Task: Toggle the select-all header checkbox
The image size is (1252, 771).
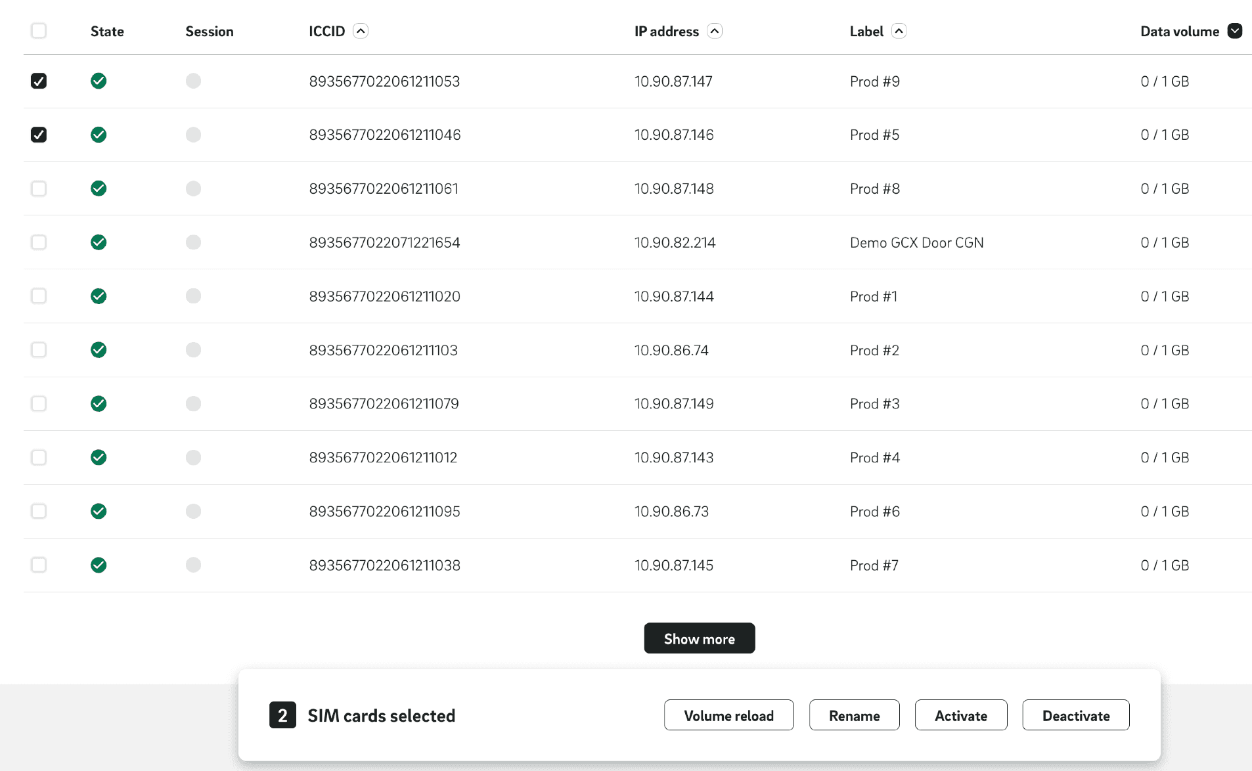Action: tap(39, 31)
